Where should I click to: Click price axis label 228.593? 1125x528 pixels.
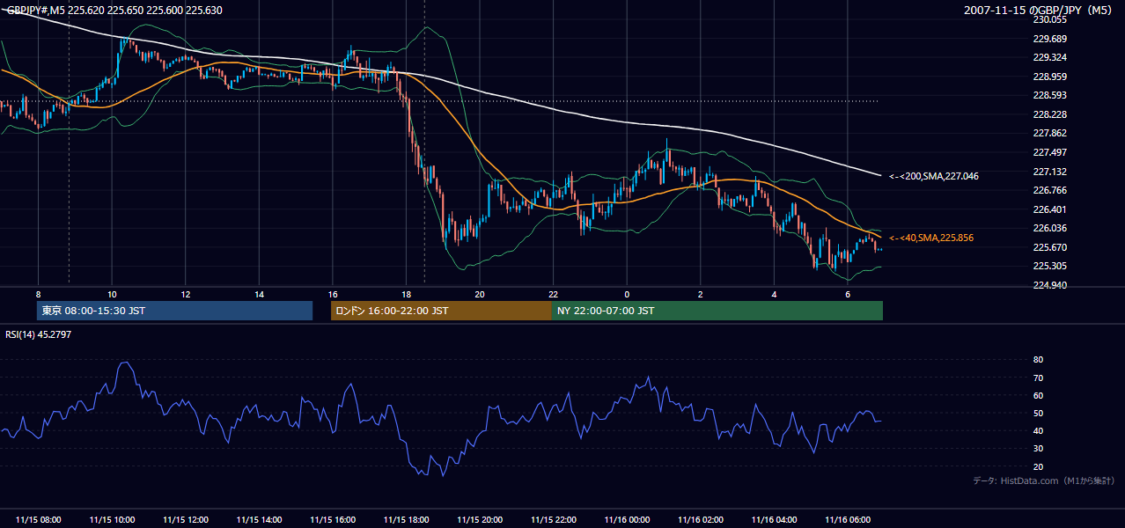(1049, 95)
